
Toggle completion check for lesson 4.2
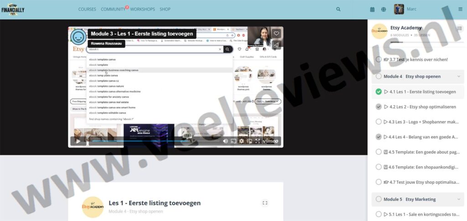pyautogui.click(x=379, y=107)
